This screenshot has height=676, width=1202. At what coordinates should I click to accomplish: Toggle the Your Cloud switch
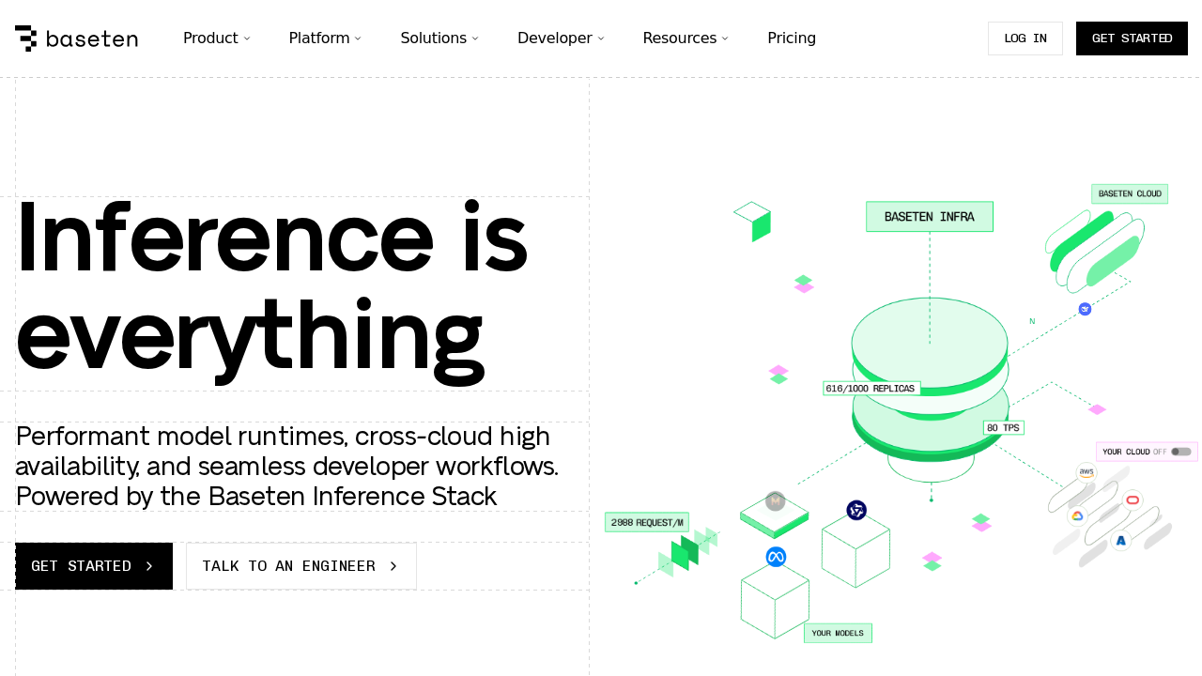coord(1180,452)
